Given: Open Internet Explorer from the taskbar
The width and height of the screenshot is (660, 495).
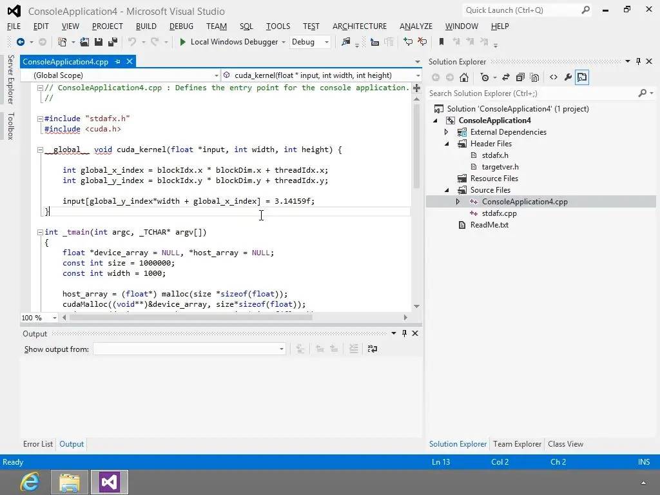Looking at the screenshot, I should [30, 481].
